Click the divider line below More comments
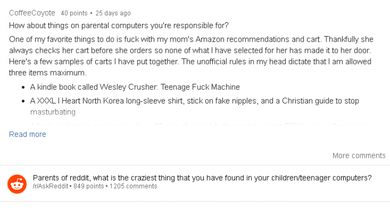The height and width of the screenshot is (208, 390). 195,165
